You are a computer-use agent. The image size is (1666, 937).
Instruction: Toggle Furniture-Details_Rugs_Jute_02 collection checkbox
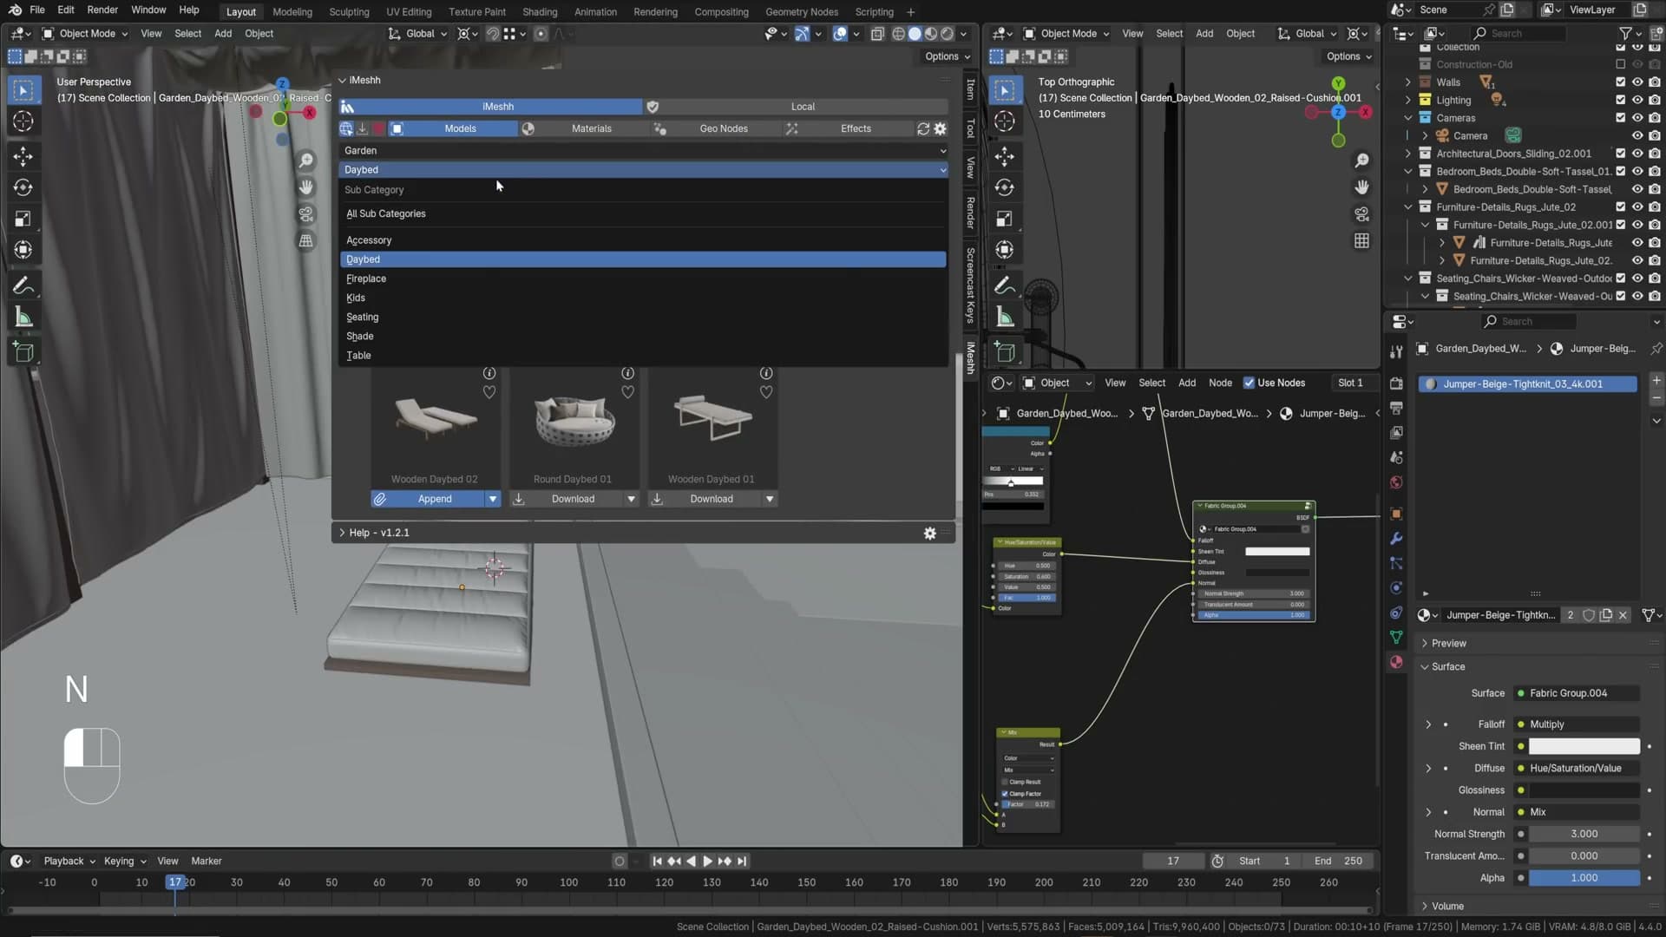pos(1620,207)
